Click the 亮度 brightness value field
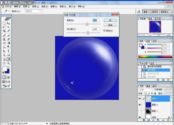174x125 pixels. pyautogui.click(x=96, y=20)
